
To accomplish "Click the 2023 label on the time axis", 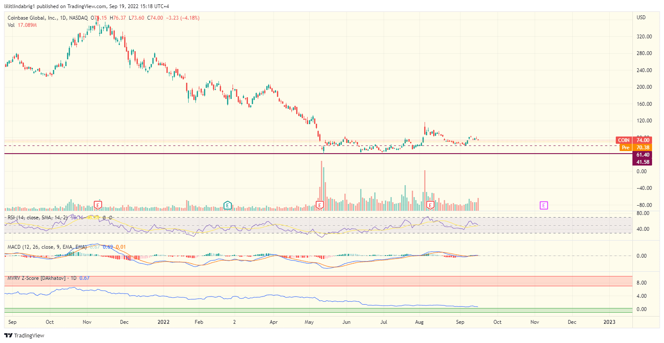I will 610,323.
